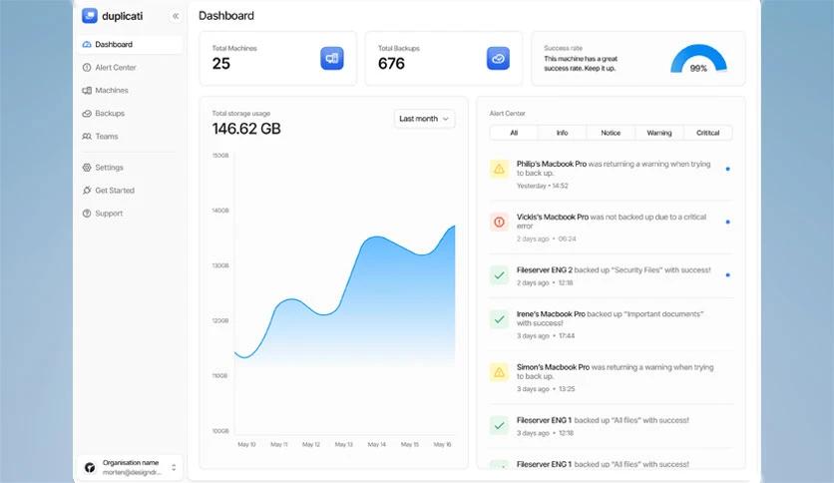
Task: Collapse the sidebar with double-chevron icon
Action: click(x=176, y=16)
